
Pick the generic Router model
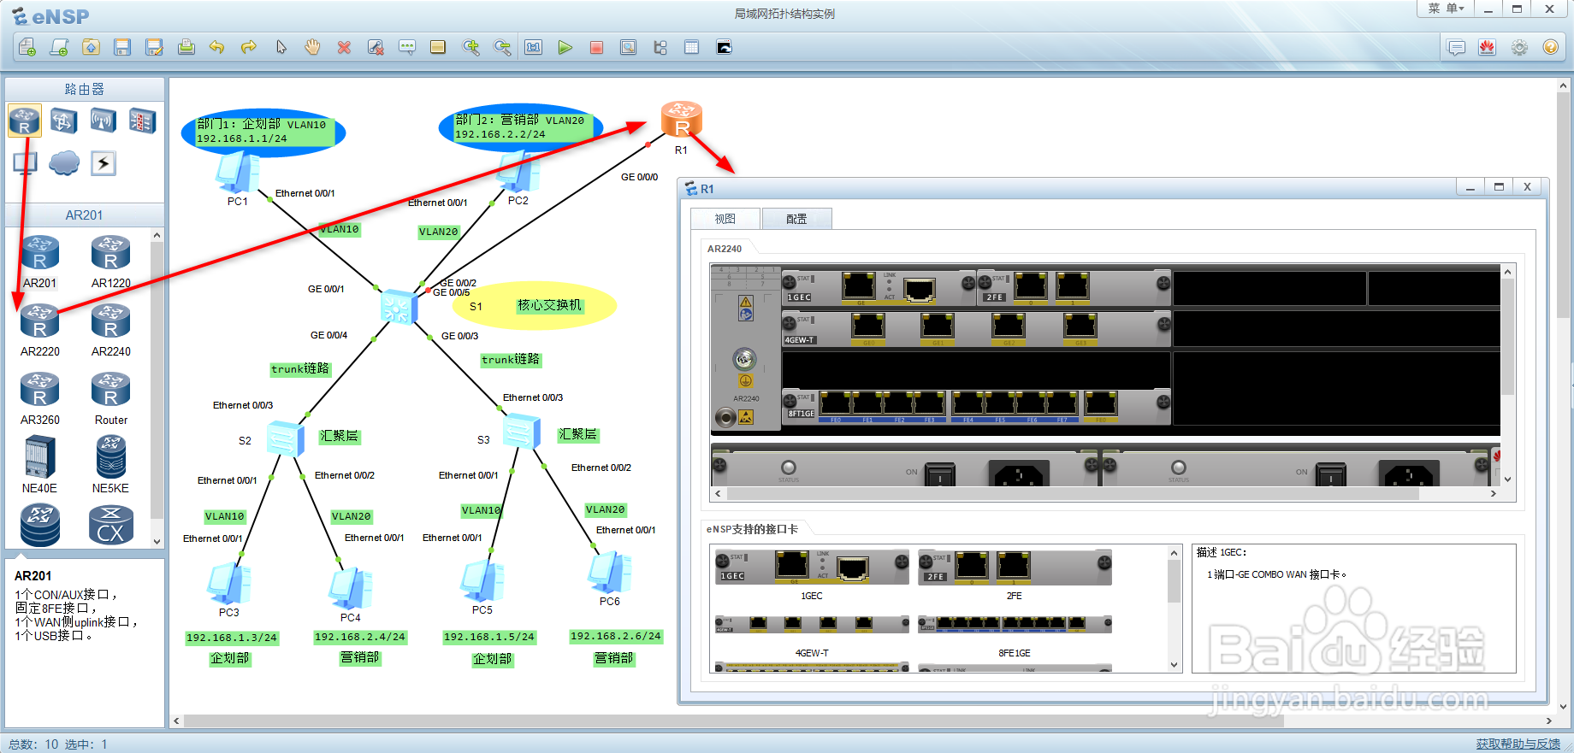click(111, 399)
